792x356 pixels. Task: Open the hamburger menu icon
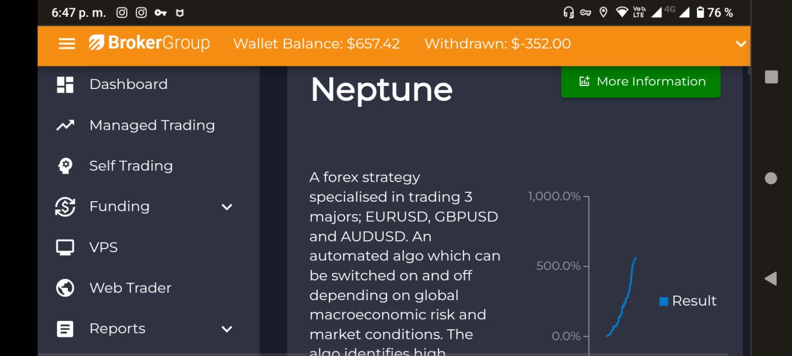(67, 44)
